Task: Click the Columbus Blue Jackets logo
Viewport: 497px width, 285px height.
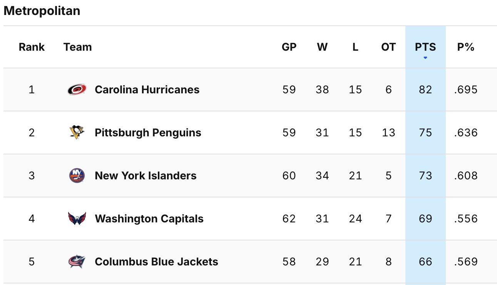Action: click(77, 262)
